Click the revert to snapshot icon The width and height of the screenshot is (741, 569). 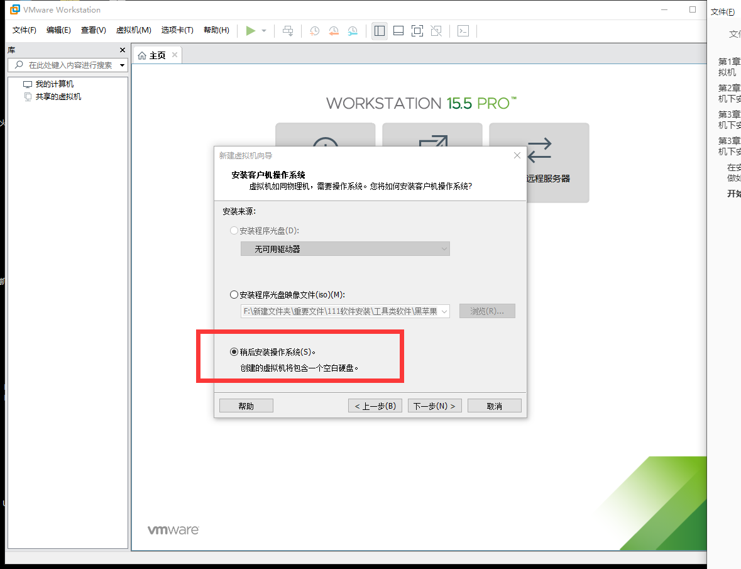click(x=334, y=31)
